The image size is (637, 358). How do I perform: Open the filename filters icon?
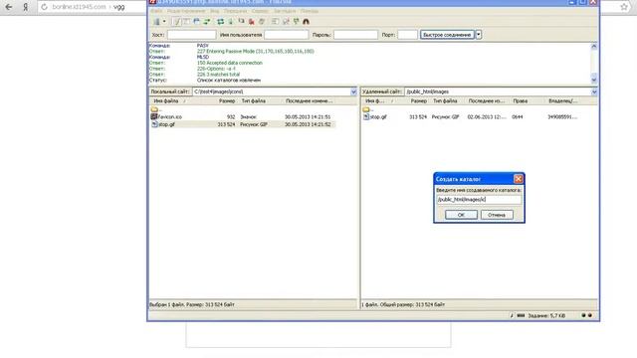click(275, 22)
